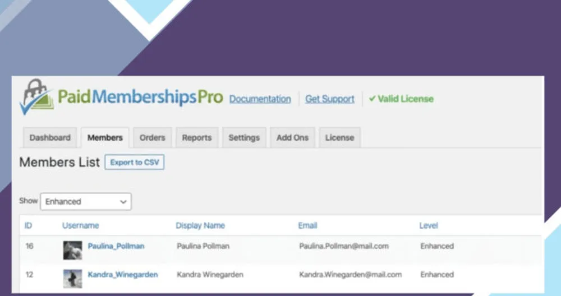Open the License tab
561x296 pixels.
pos(339,137)
